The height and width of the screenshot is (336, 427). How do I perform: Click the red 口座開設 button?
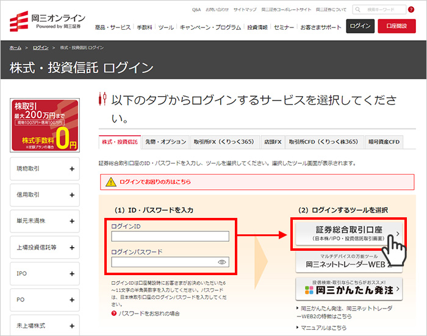coord(396,26)
